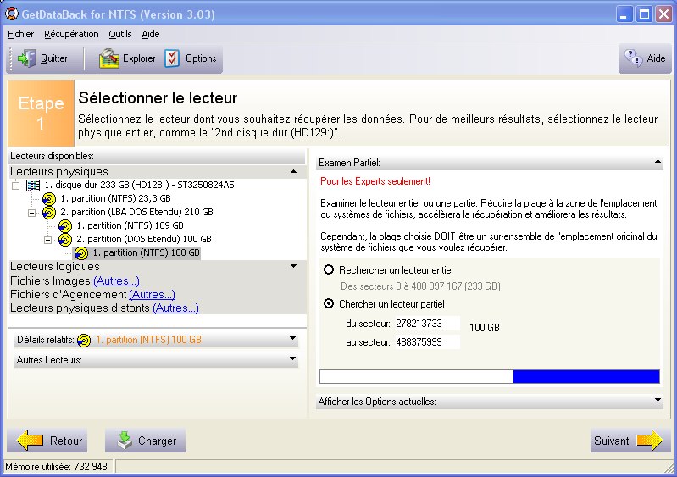Image resolution: width=677 pixels, height=477 pixels.
Task: Expand the Lecteurs logiques section arrow
Action: point(294,266)
